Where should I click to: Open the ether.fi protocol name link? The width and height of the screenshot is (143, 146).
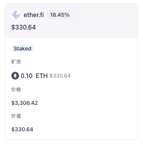coord(34,15)
